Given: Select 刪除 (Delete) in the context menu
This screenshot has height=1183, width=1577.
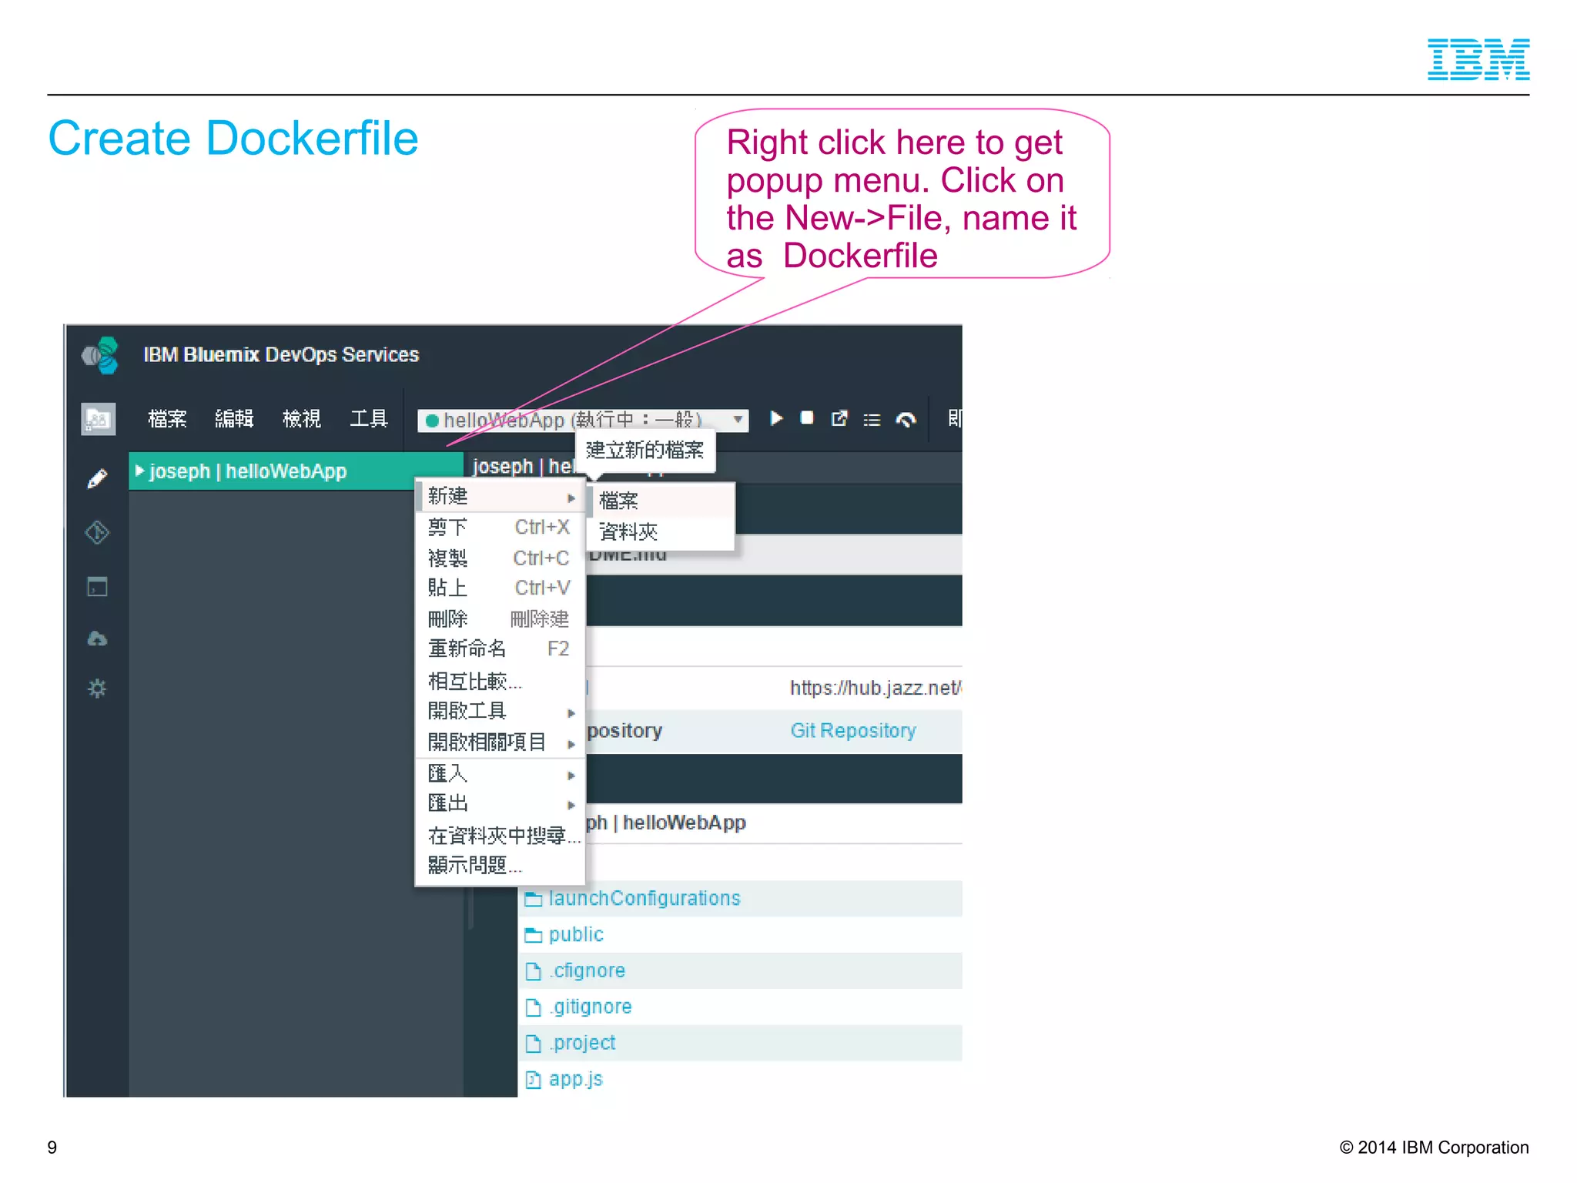Looking at the screenshot, I should pyautogui.click(x=501, y=619).
